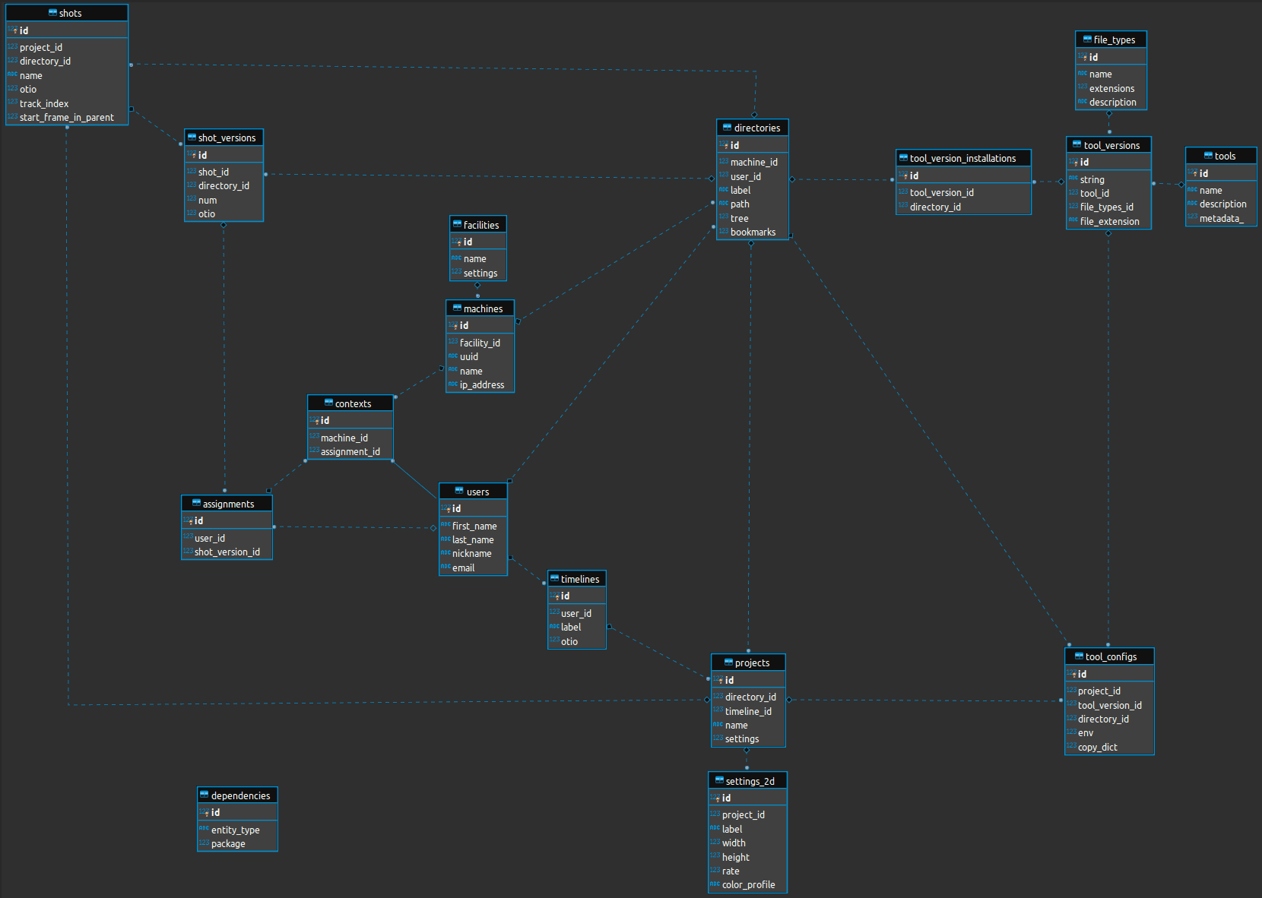Click the file_extension column in tool_versions
The width and height of the screenshot is (1262, 898).
click(x=1109, y=222)
